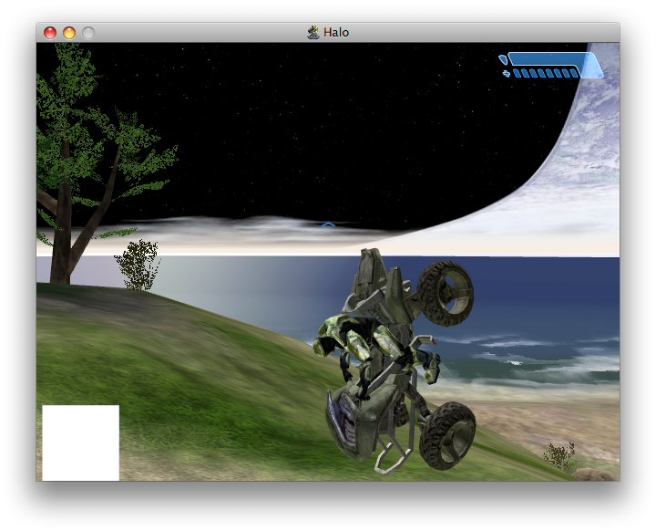This screenshot has height=531, width=656.
Task: Minimize the Halo window with yellow button
Action: pyautogui.click(x=69, y=33)
